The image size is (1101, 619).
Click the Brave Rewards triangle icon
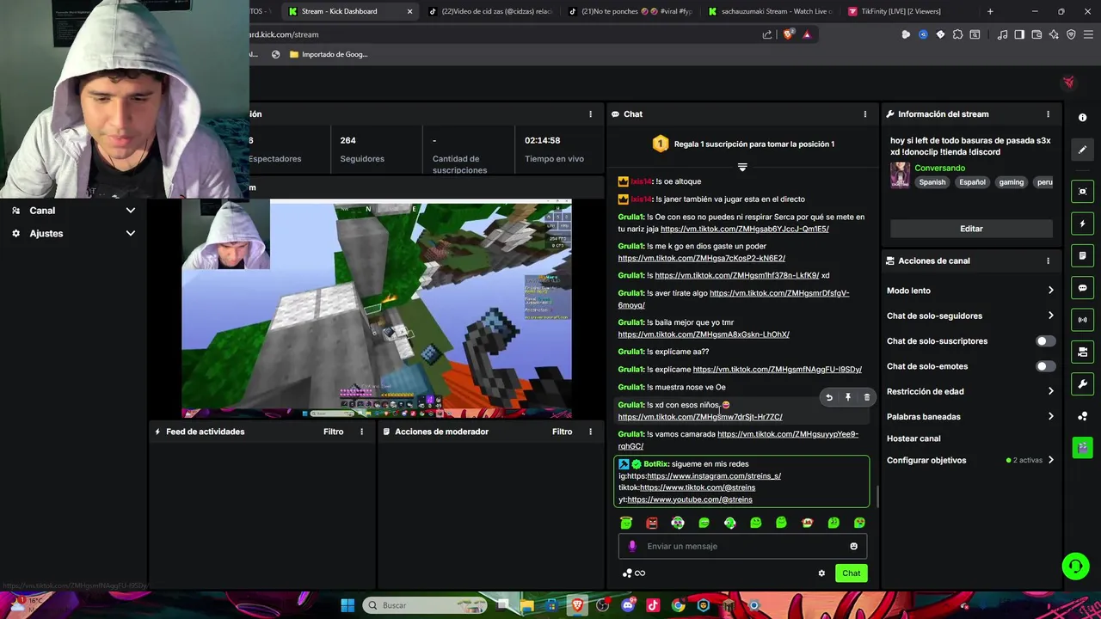807,34
